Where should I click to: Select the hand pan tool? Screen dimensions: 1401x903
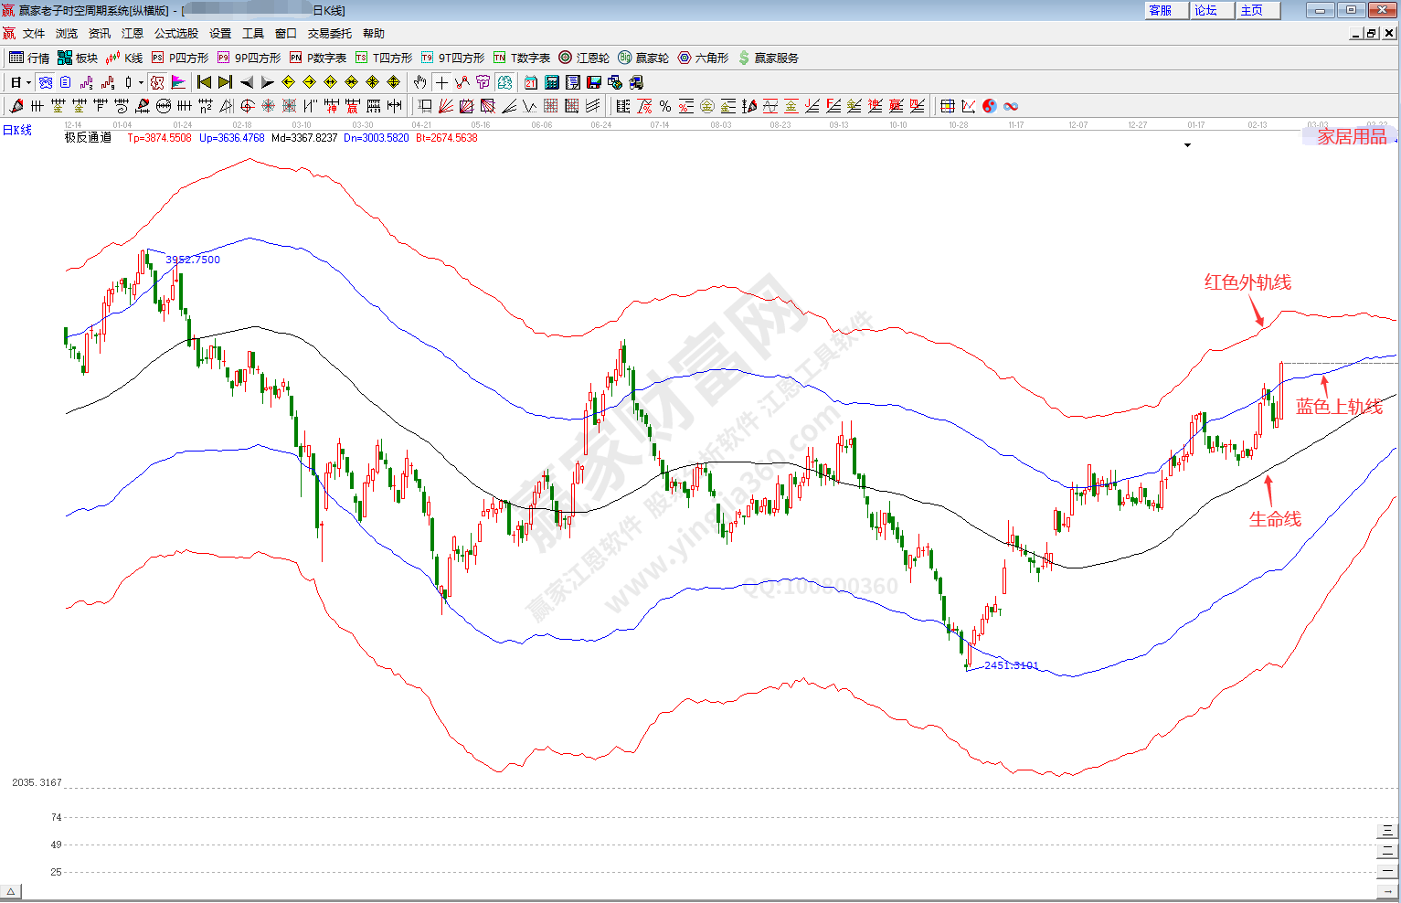419,82
